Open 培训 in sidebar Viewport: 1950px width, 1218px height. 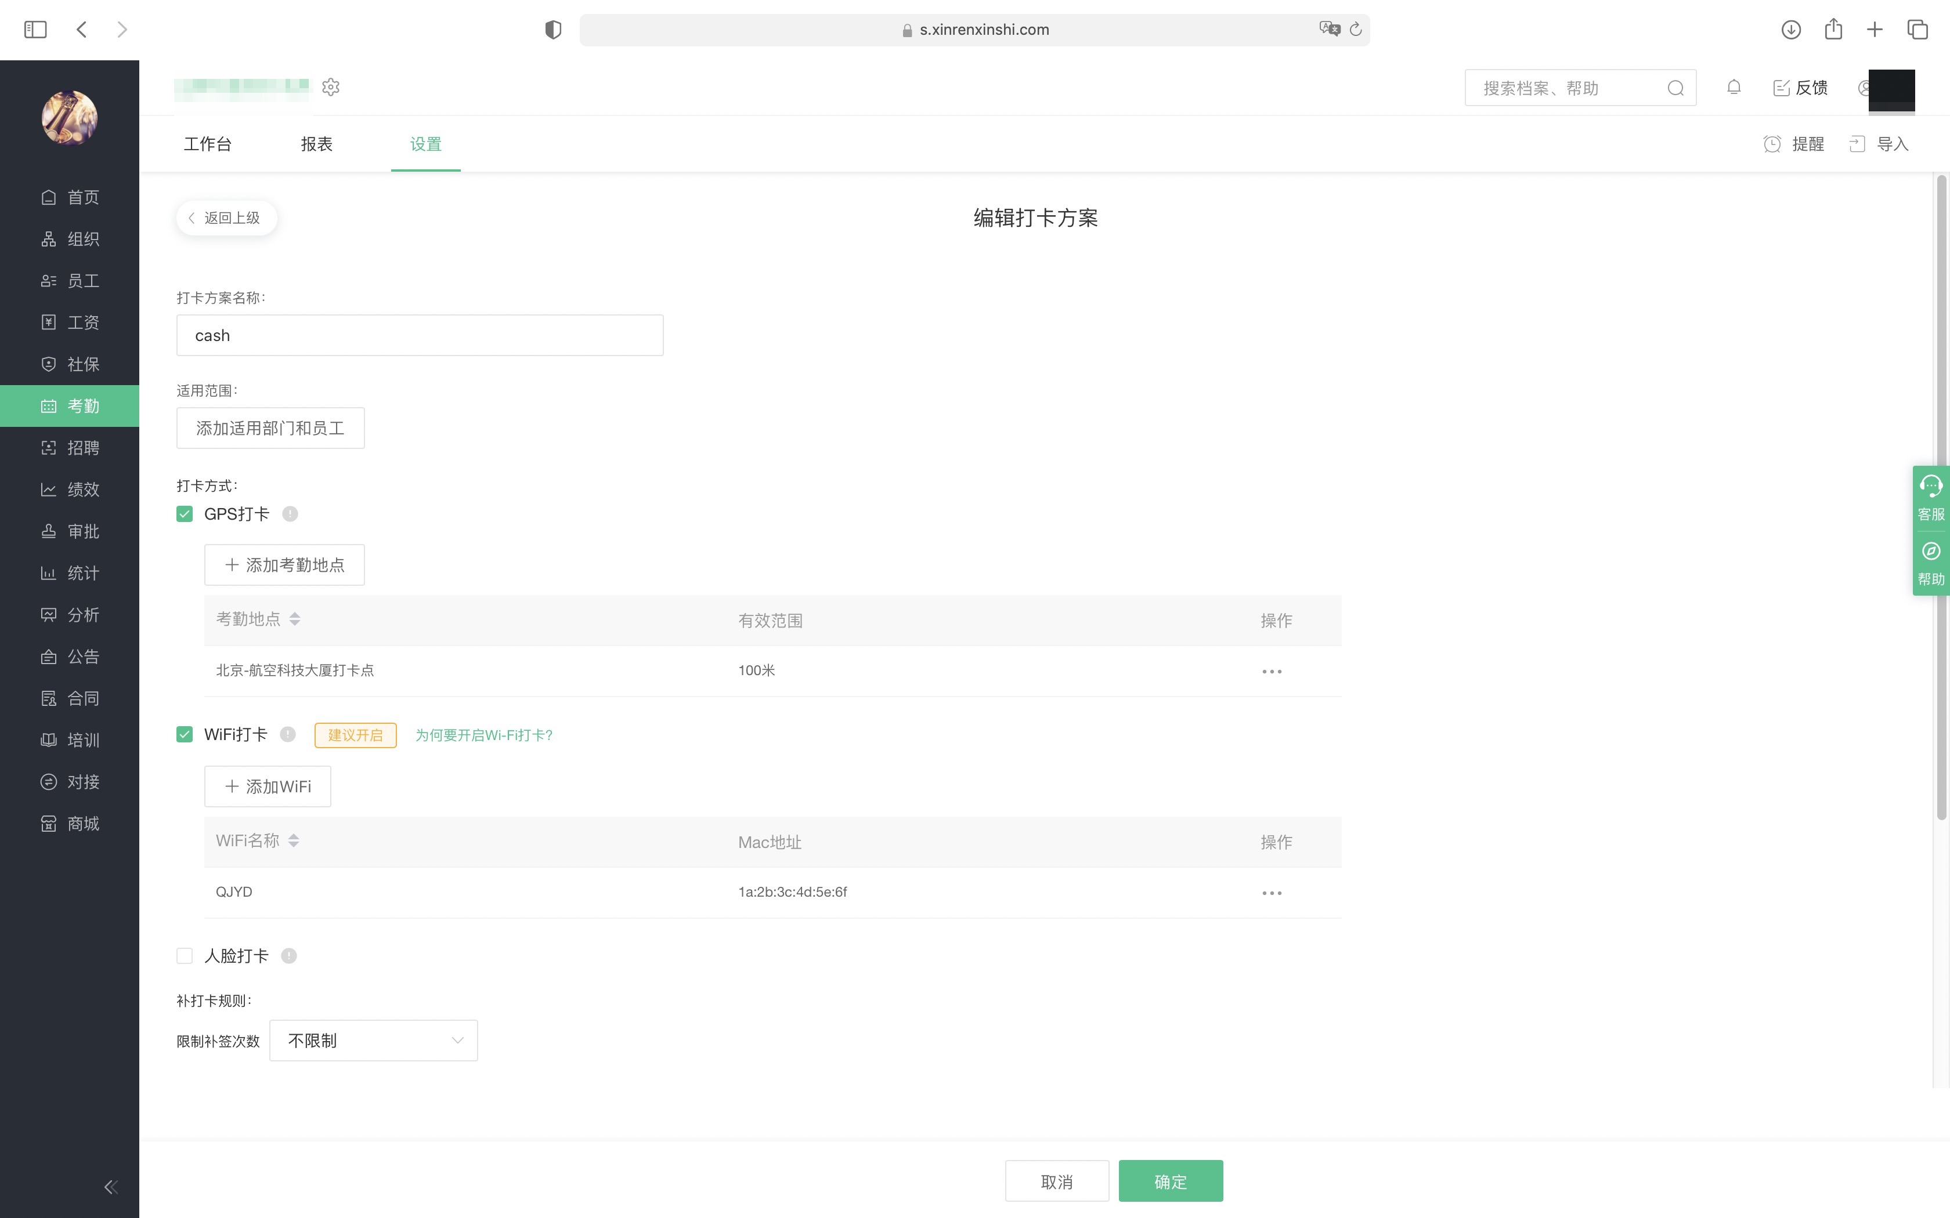69,740
